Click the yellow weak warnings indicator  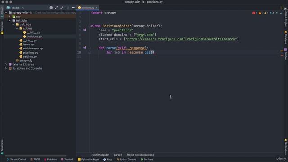pos(266,13)
